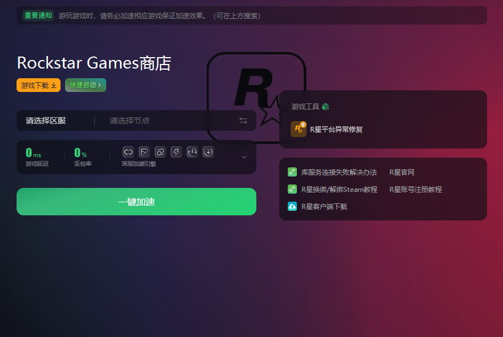Open the 请选择区服 region selector
Screen dimensions: 503x337
46,121
